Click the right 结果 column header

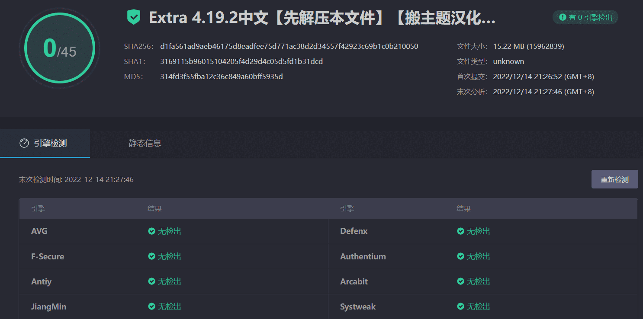pyautogui.click(x=463, y=208)
